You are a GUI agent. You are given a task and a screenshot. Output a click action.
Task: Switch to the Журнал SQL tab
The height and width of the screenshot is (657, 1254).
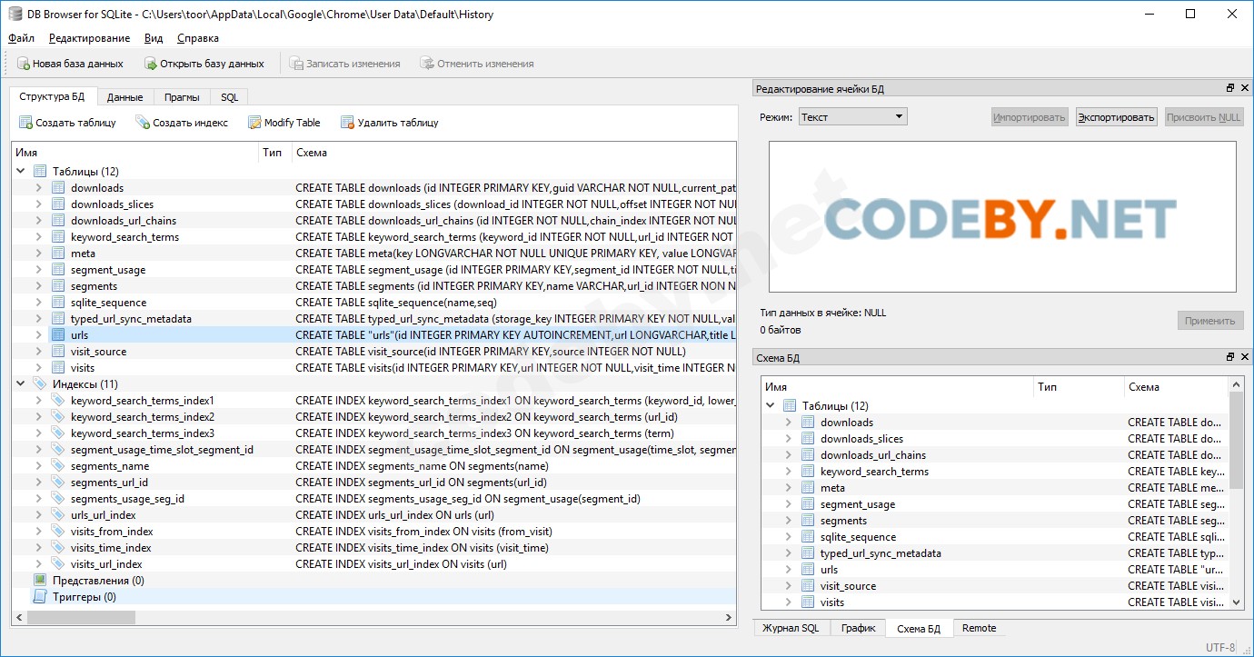(x=790, y=628)
